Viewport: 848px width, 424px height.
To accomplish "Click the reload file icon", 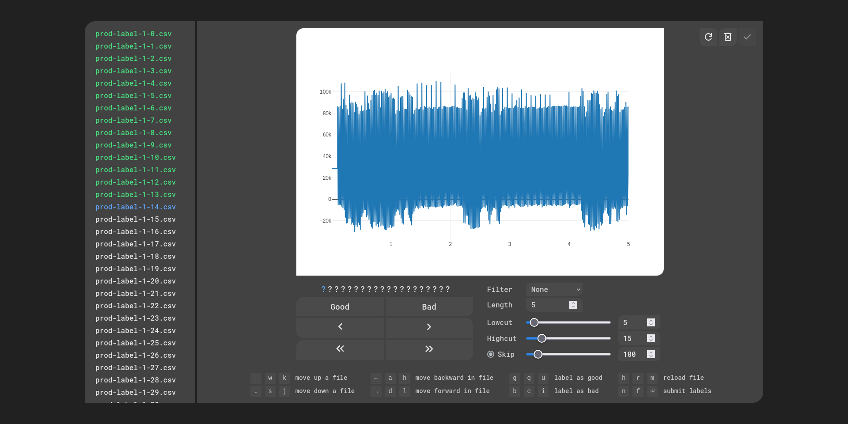I will point(708,37).
